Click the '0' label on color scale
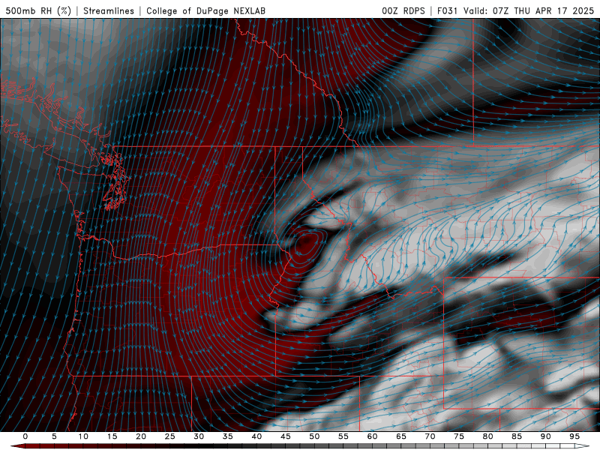 click(25, 436)
